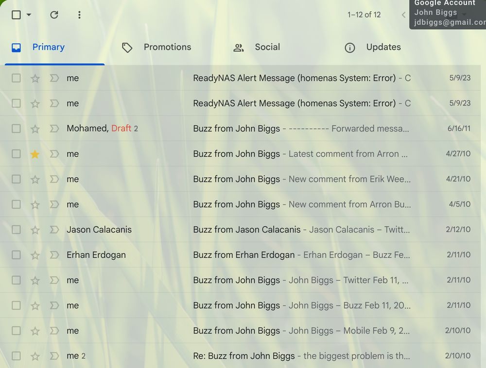Mark Mohamed Draft email as important
Screen dimensions: 486x368
coord(54,129)
